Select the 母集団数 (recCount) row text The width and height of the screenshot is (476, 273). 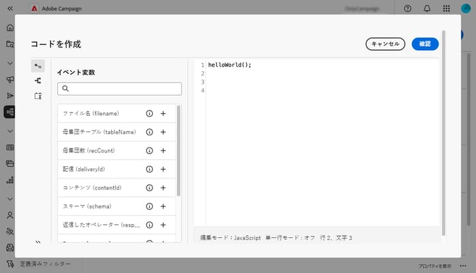[x=89, y=150]
